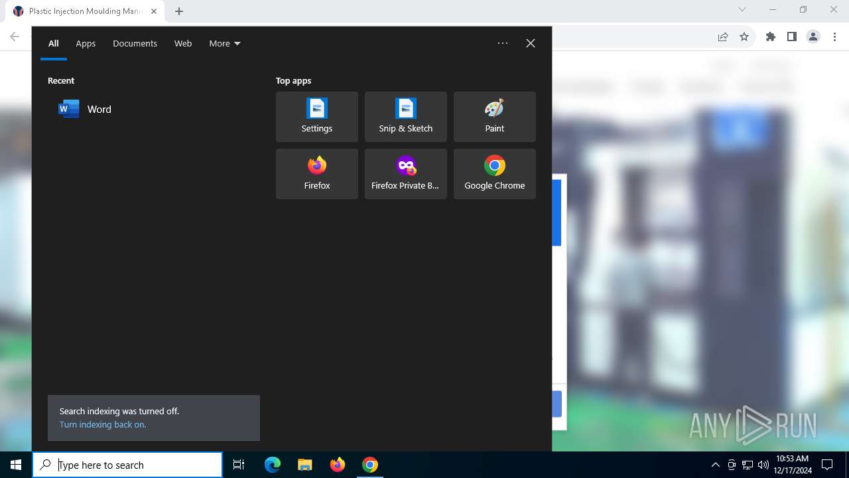849x478 pixels.
Task: Open Microsoft Edge from the taskbar
Action: (x=273, y=465)
